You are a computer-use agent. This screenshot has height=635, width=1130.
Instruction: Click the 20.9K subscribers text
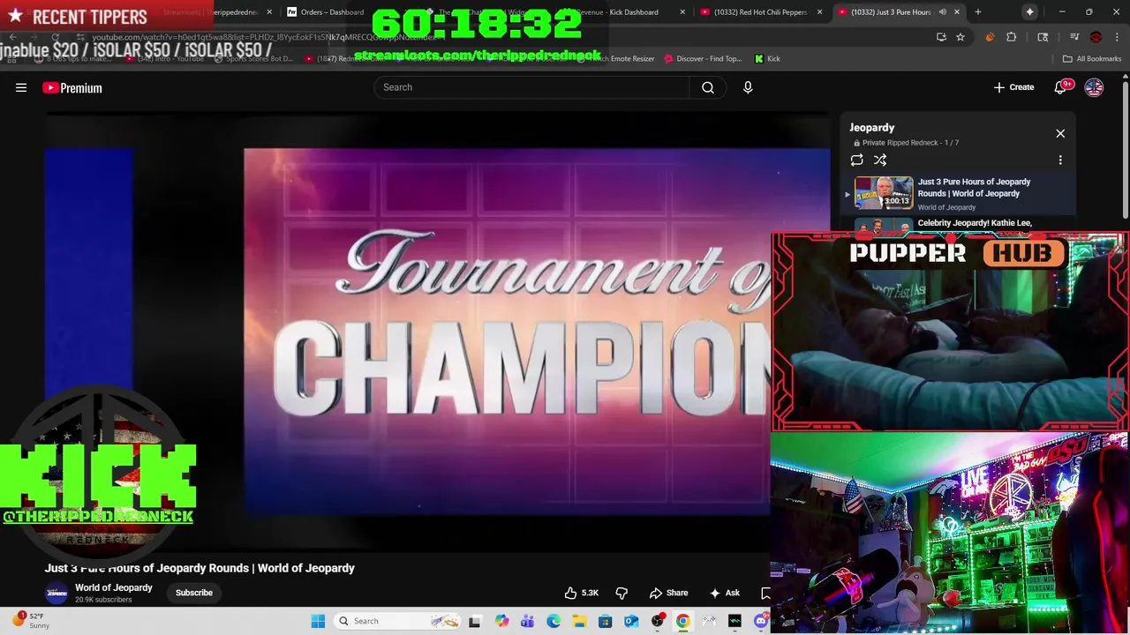[x=103, y=600]
